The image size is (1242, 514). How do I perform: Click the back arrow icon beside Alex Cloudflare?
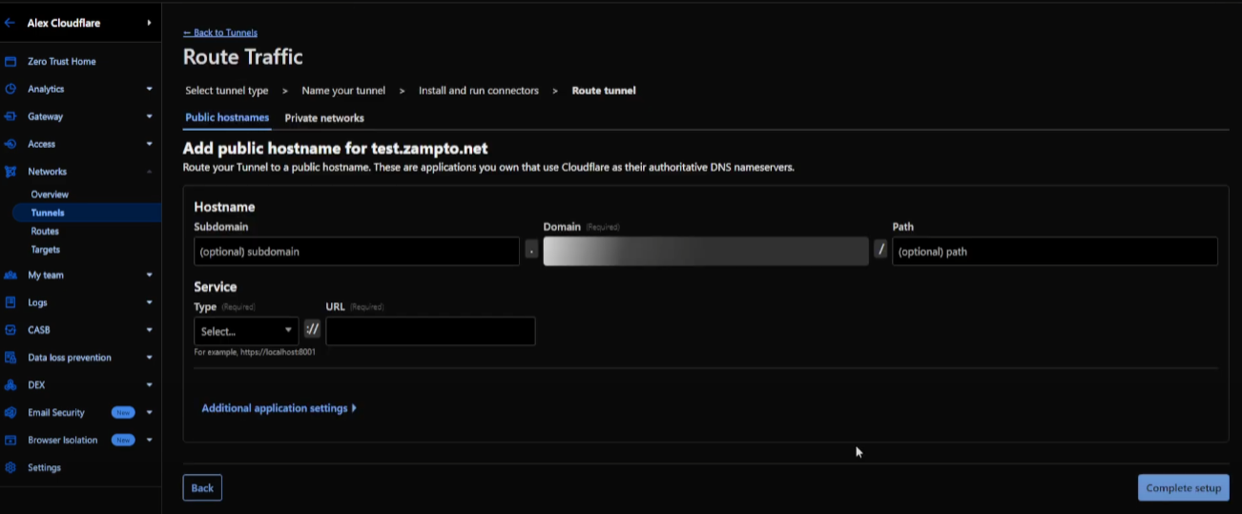[x=10, y=23]
